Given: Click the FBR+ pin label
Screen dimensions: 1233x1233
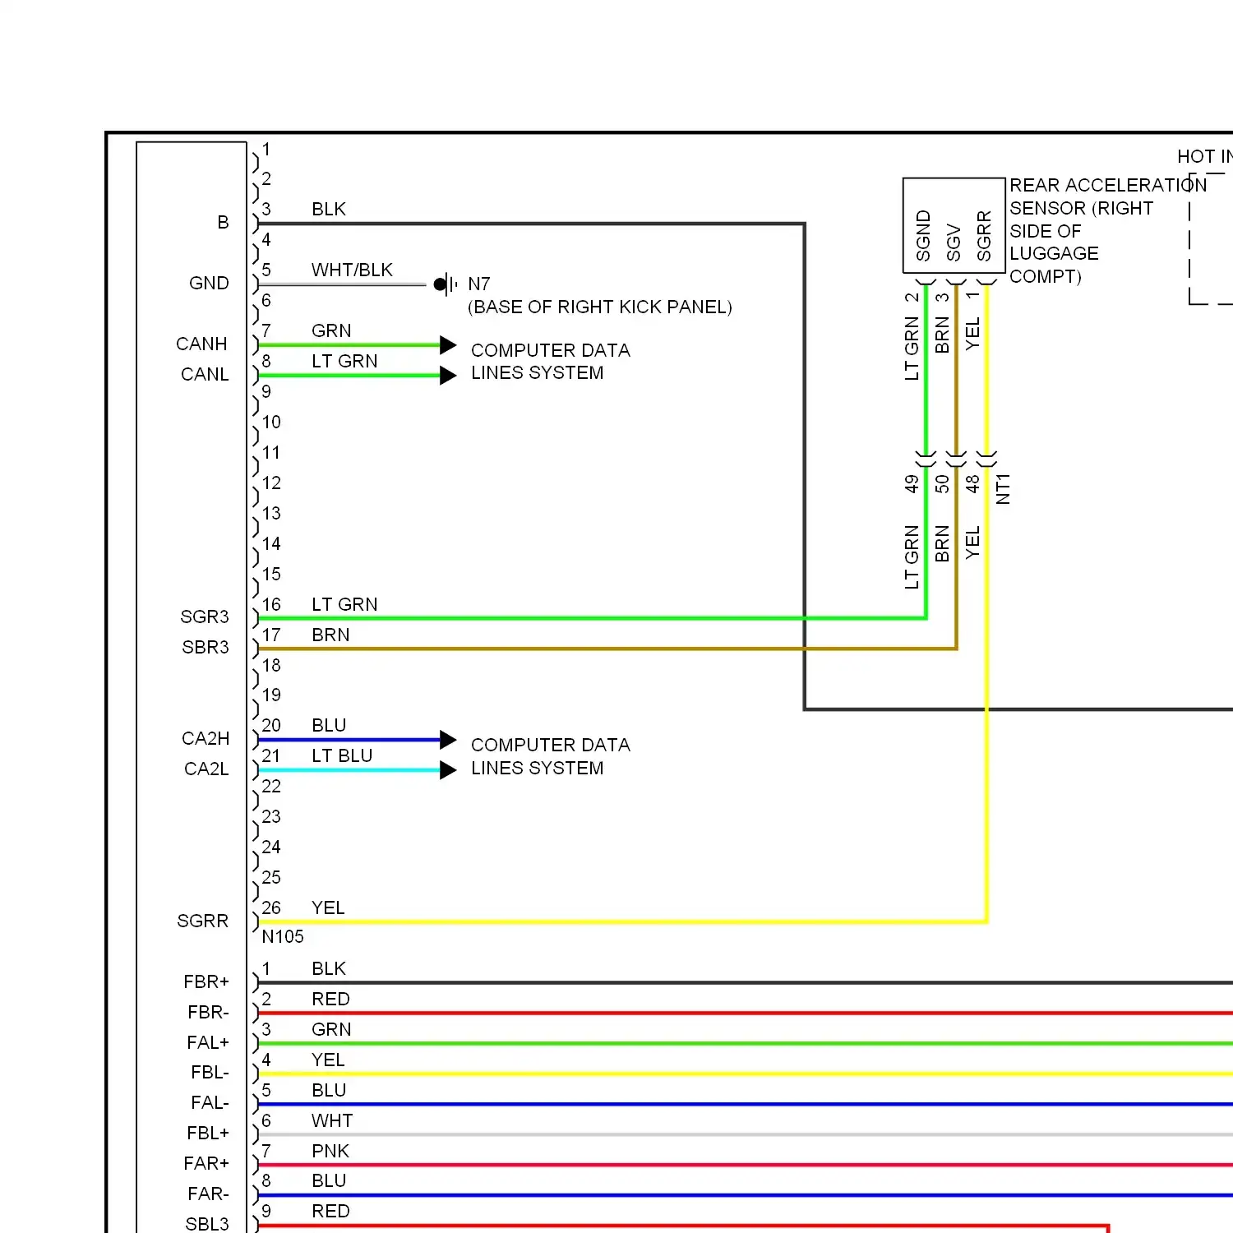Looking at the screenshot, I should (x=206, y=982).
